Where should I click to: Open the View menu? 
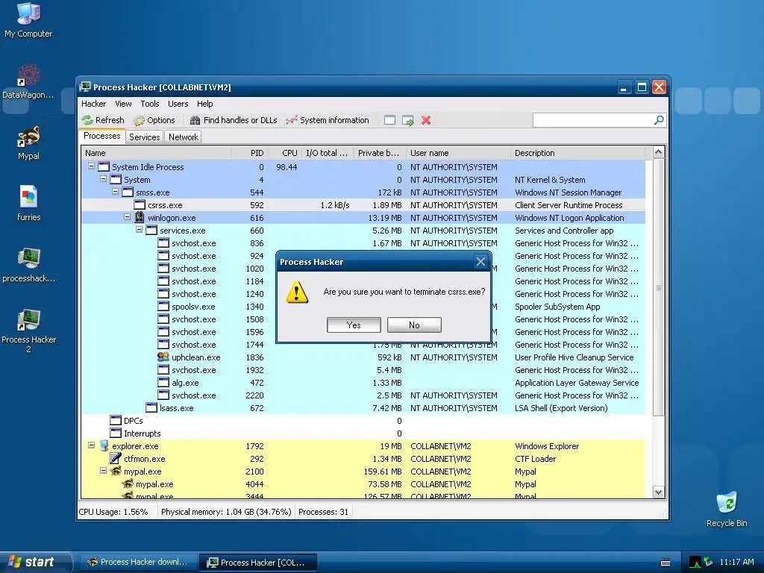click(x=123, y=104)
